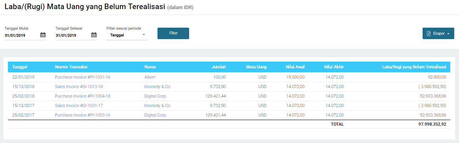
Task: Open Purchase Invoice #PI-1031-16
Action: point(83,77)
